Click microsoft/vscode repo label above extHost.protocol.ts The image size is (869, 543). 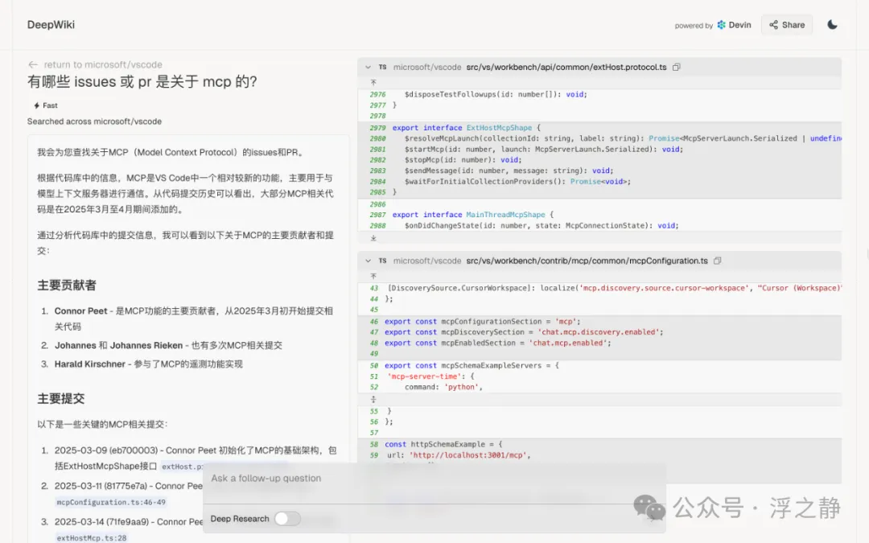pos(427,67)
